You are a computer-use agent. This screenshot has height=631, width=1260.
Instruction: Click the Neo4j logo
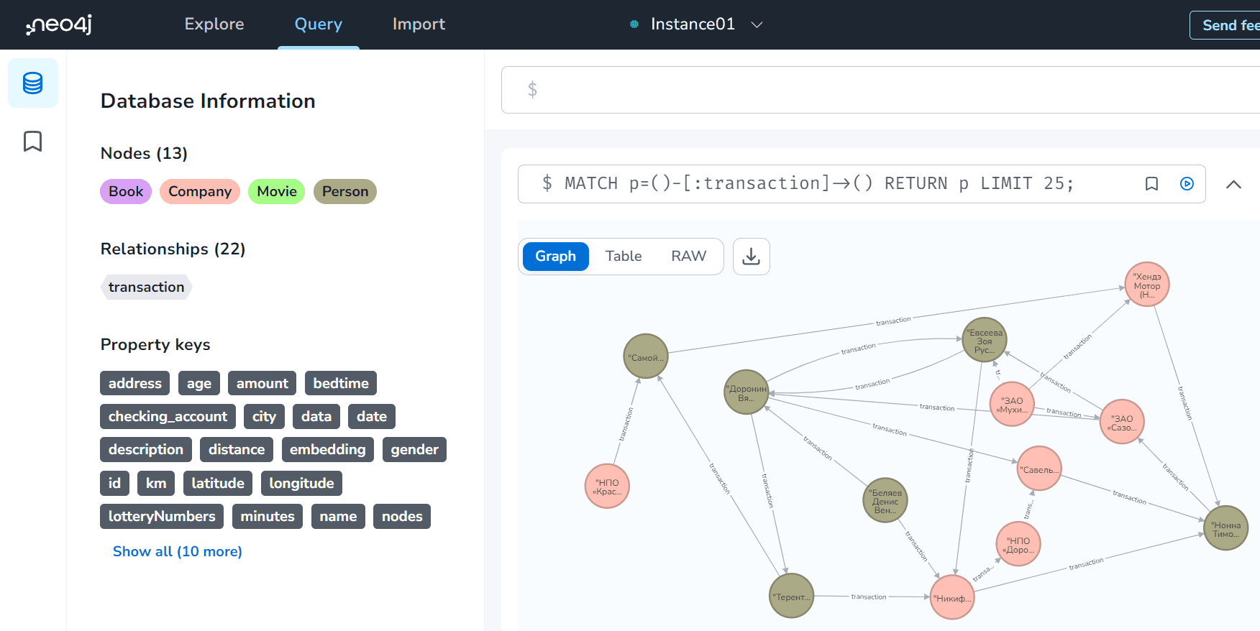coord(60,24)
